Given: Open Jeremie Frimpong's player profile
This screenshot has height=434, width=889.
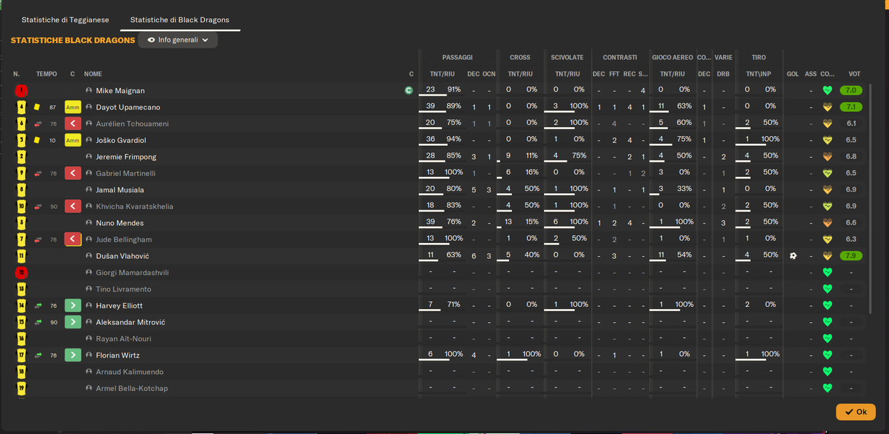Looking at the screenshot, I should tap(126, 157).
